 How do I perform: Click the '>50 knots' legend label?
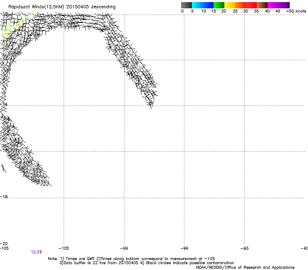point(296,11)
